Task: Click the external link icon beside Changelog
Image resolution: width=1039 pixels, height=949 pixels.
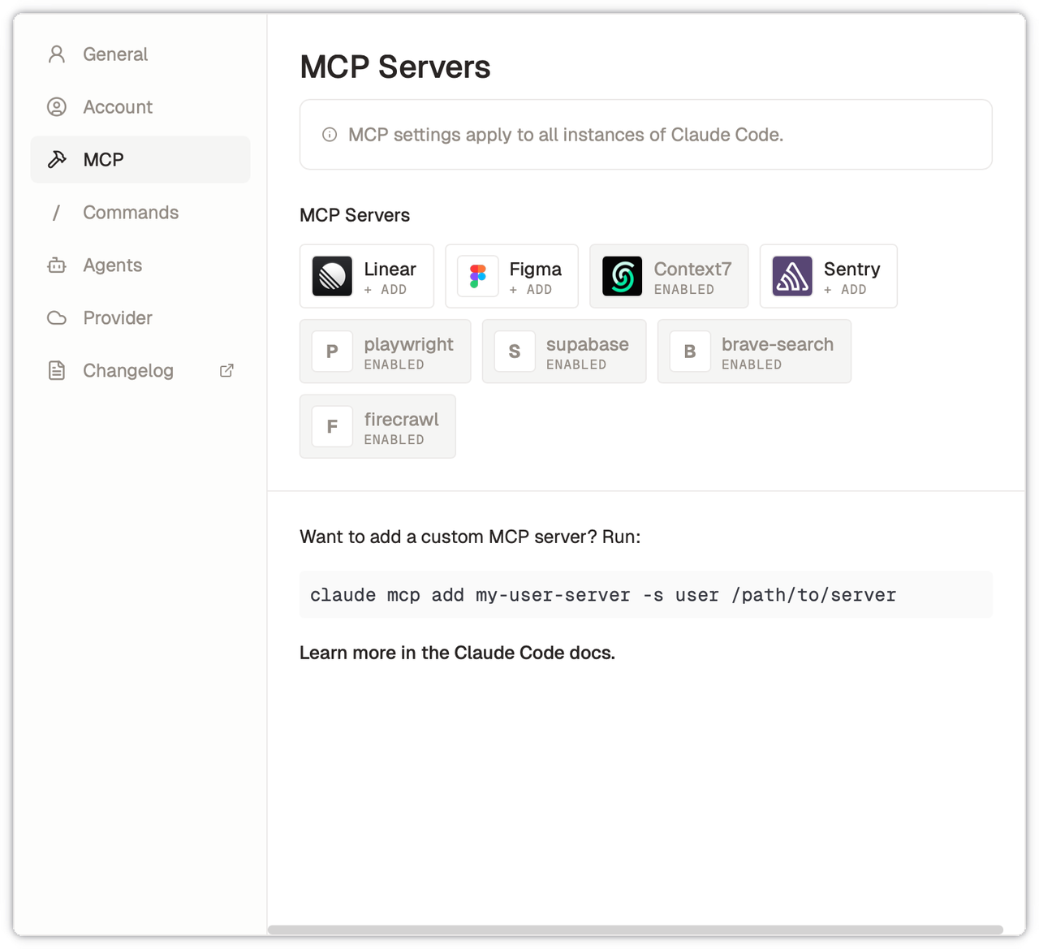Action: click(227, 371)
